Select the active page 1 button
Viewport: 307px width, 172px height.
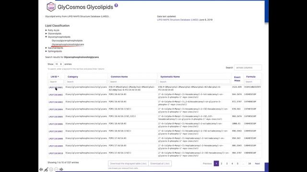[216, 163]
